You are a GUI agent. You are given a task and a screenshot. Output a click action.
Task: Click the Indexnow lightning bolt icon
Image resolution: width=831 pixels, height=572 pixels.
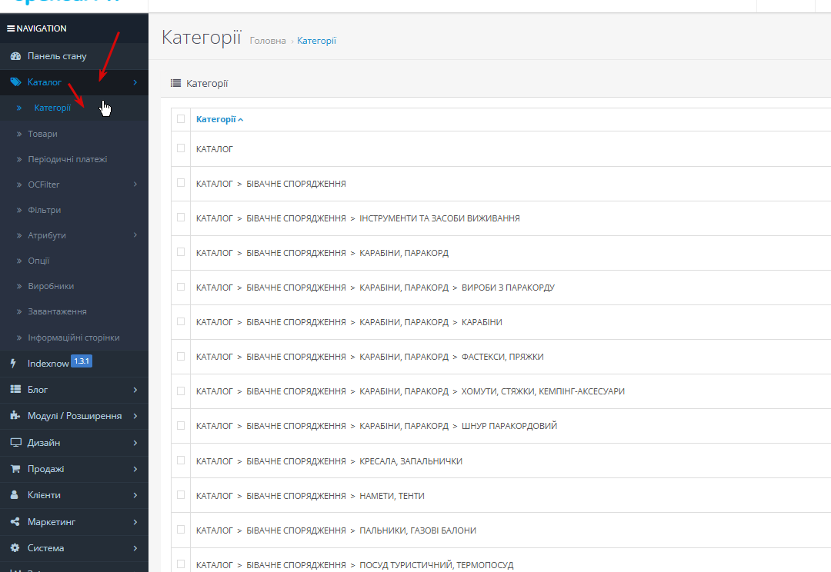pos(13,363)
